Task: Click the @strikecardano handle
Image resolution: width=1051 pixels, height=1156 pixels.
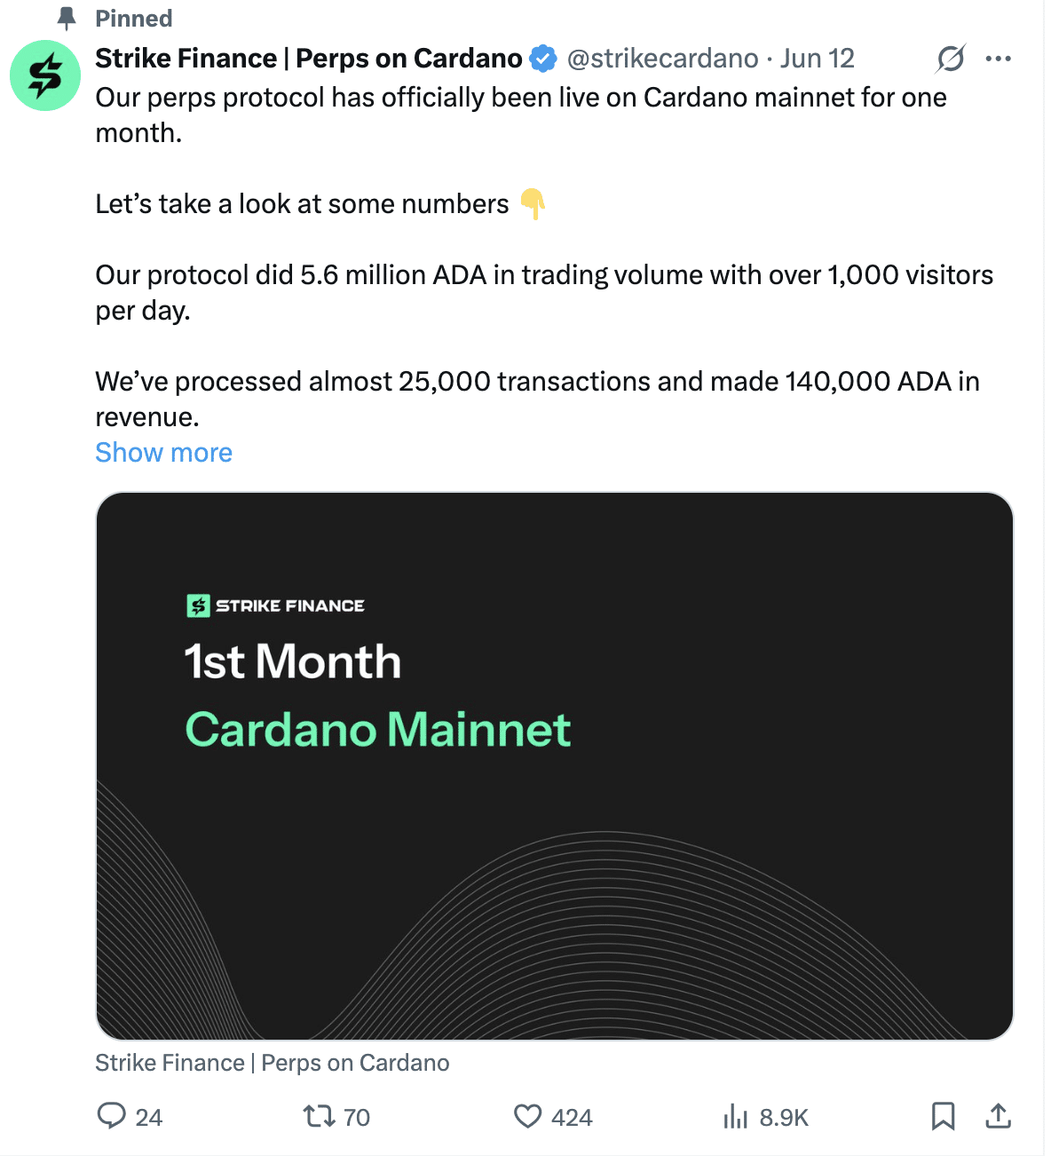Action: click(662, 59)
